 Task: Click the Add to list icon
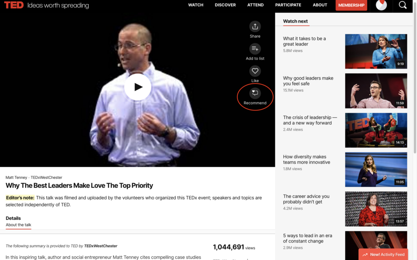click(x=255, y=49)
